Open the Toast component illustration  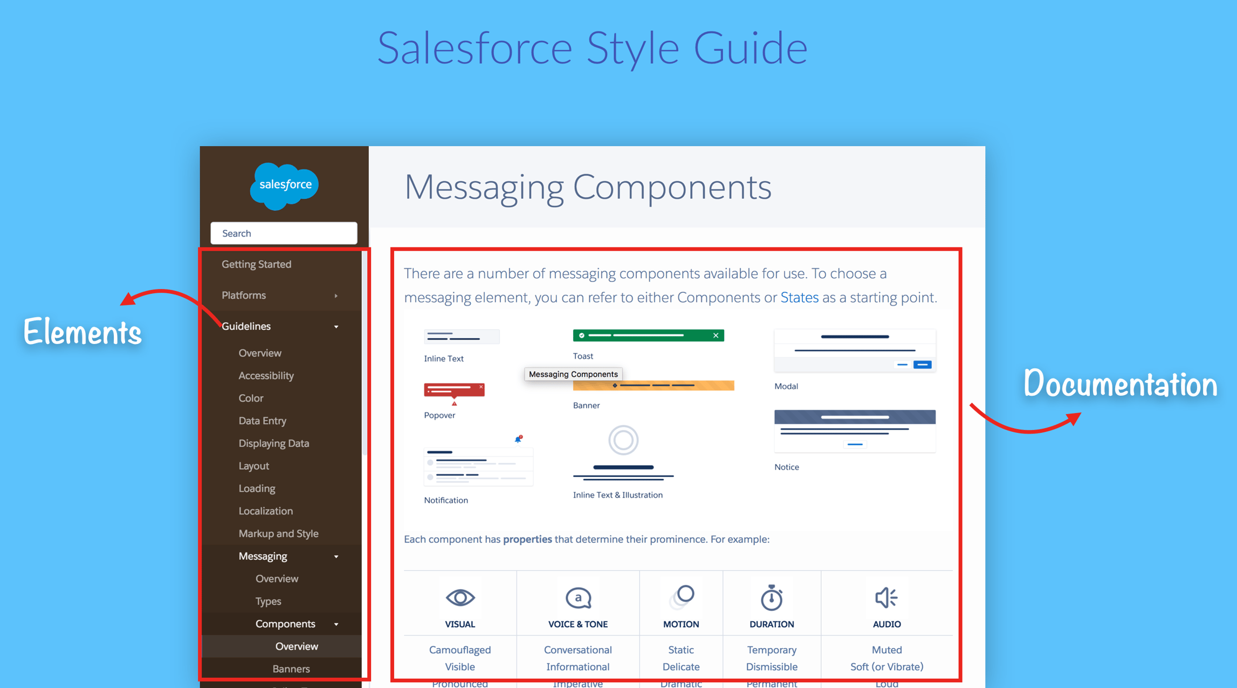648,335
